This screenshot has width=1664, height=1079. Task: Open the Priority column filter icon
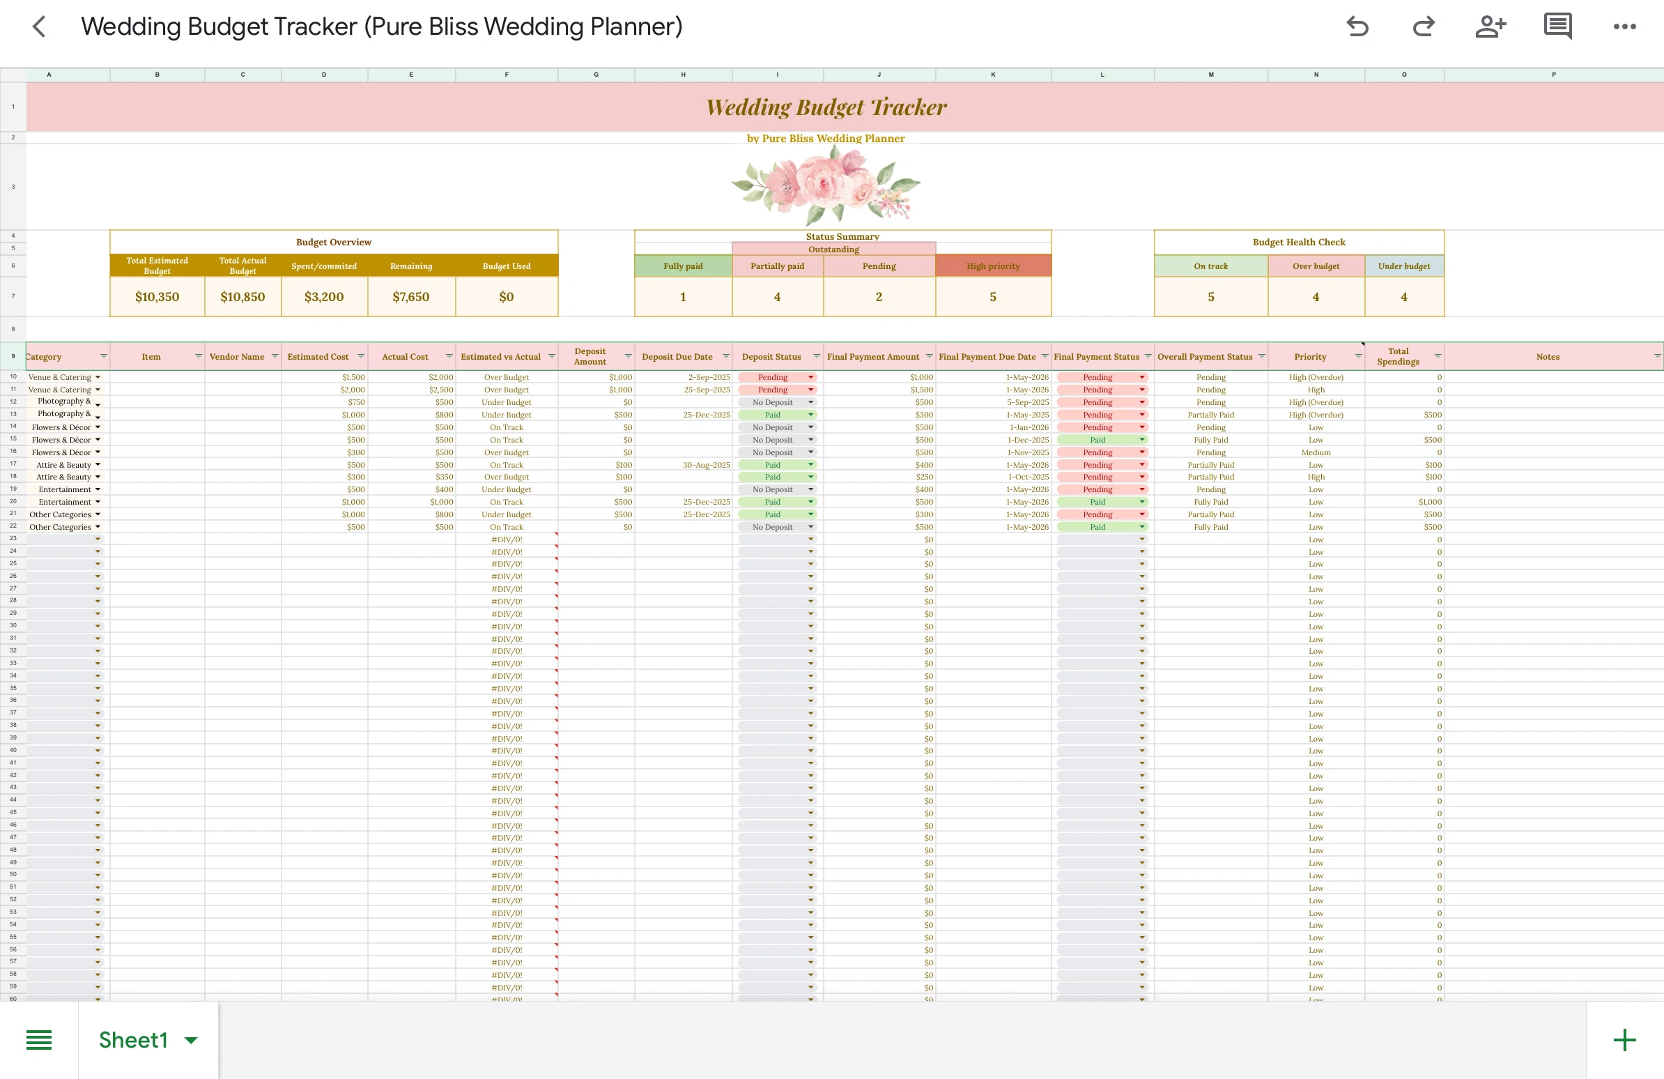[1358, 357]
